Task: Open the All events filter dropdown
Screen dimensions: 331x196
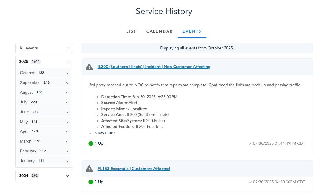Action: click(44, 48)
